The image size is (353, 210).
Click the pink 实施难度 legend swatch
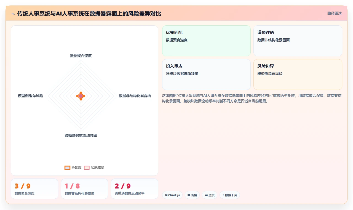[87, 168]
